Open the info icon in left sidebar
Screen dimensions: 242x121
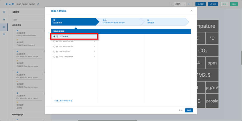tap(4, 34)
